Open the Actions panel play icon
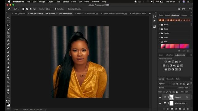Image resolution: width=198 pixels, height=111 pixels. point(154,21)
